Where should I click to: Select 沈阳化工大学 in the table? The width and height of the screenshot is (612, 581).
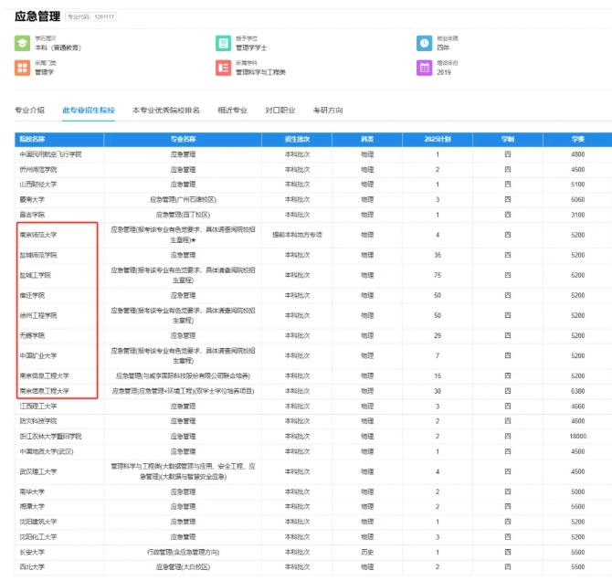(38, 537)
